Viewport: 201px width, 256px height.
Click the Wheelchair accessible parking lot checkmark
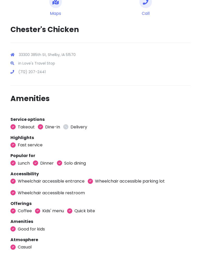(90, 181)
